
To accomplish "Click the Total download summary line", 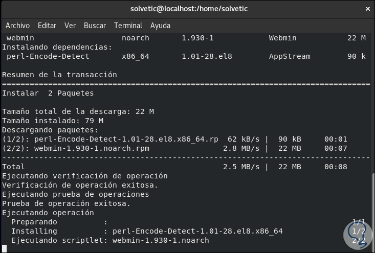I will (14, 167).
